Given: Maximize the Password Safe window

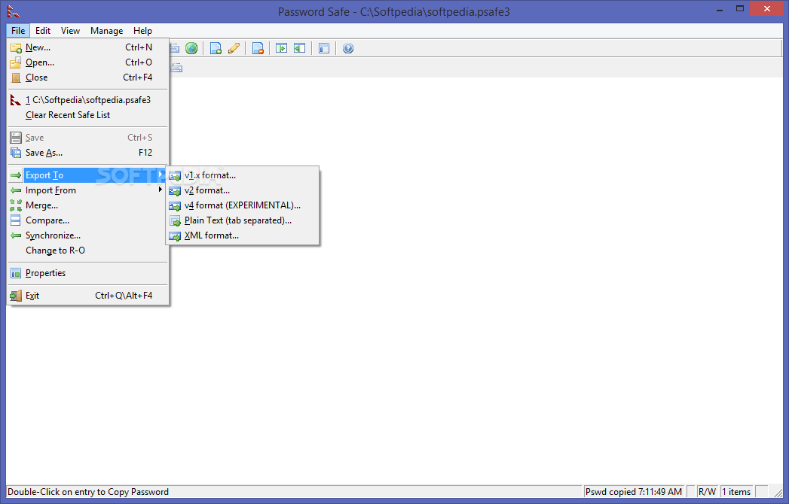Looking at the screenshot, I should 740,8.
